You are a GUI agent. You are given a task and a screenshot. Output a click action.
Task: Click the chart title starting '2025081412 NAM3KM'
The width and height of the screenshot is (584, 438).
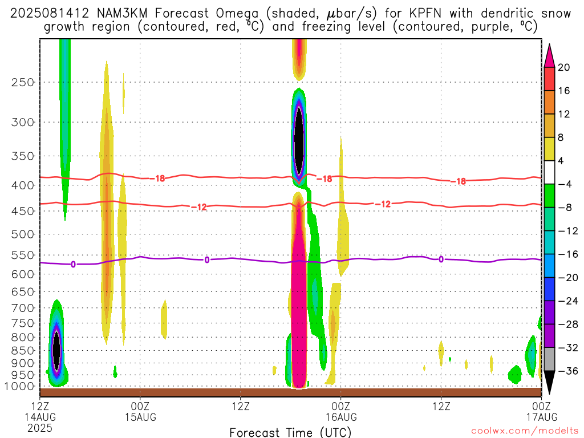[290, 14]
